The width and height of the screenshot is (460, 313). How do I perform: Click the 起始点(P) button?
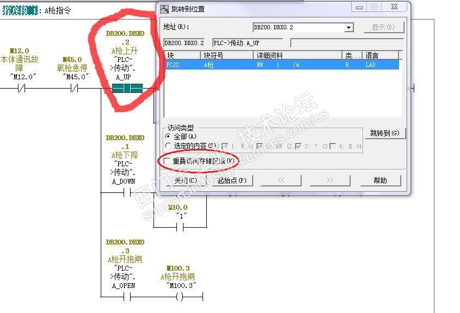pos(232,180)
